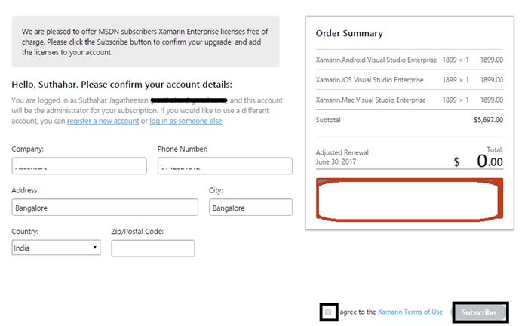Focus the Company text field
The image size is (528, 326).
[x=79, y=166]
